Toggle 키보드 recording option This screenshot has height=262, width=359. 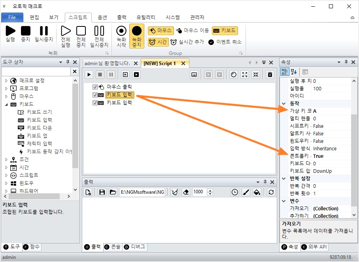click(225, 31)
